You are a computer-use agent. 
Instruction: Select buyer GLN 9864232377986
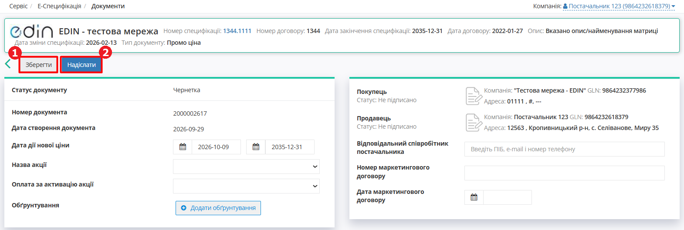(x=624, y=90)
